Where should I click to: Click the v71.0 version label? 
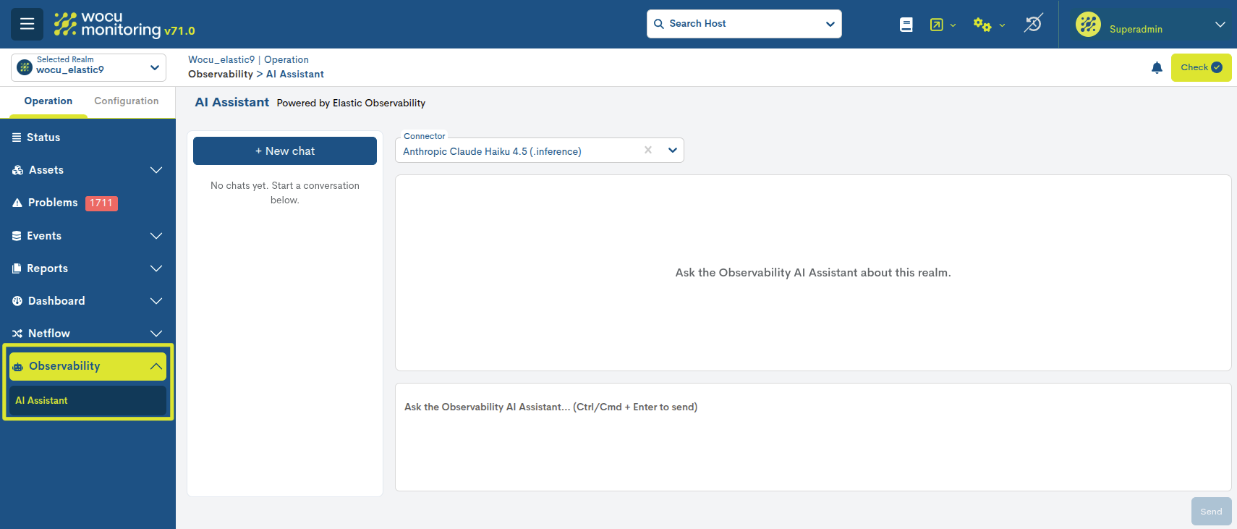[179, 31]
